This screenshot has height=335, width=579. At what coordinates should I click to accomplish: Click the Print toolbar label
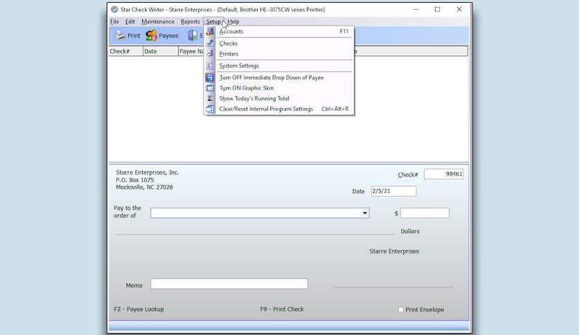(x=134, y=35)
